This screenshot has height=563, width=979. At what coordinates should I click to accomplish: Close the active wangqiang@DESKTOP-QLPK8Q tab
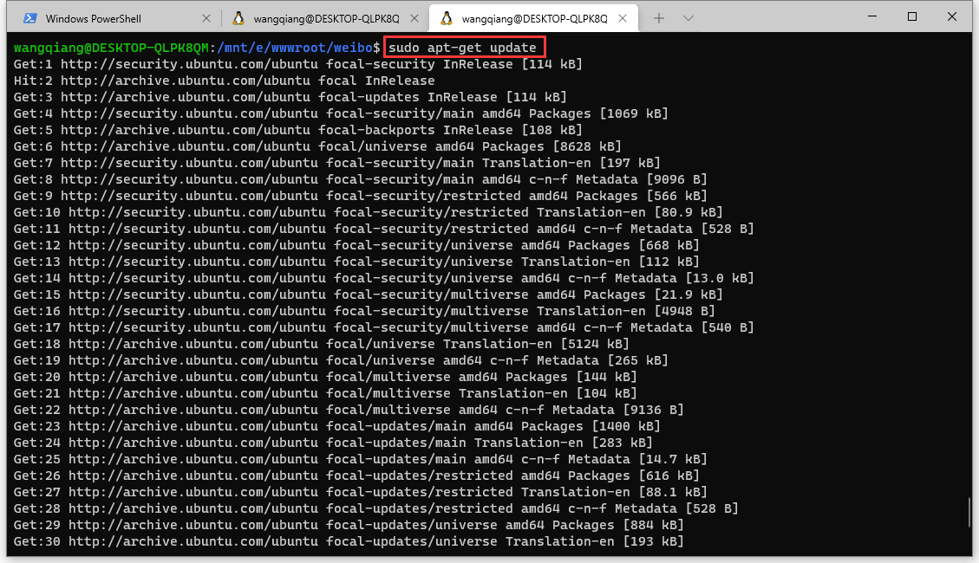pyautogui.click(x=623, y=19)
